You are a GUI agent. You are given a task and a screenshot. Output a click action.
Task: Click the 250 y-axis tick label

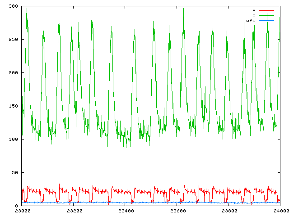(x=13, y=40)
